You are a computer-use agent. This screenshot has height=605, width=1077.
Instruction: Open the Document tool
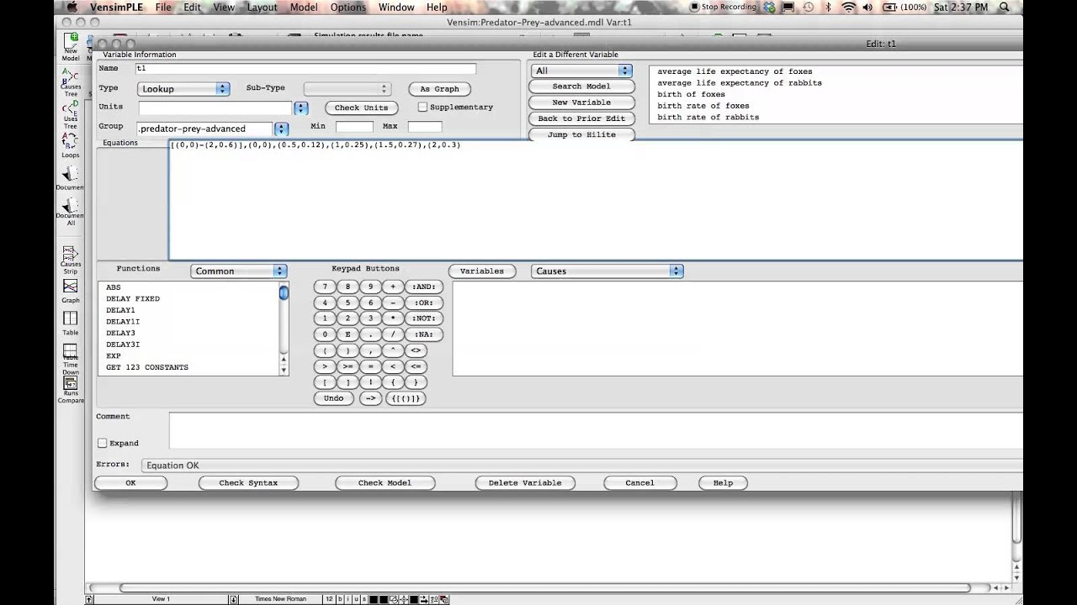pos(71,177)
